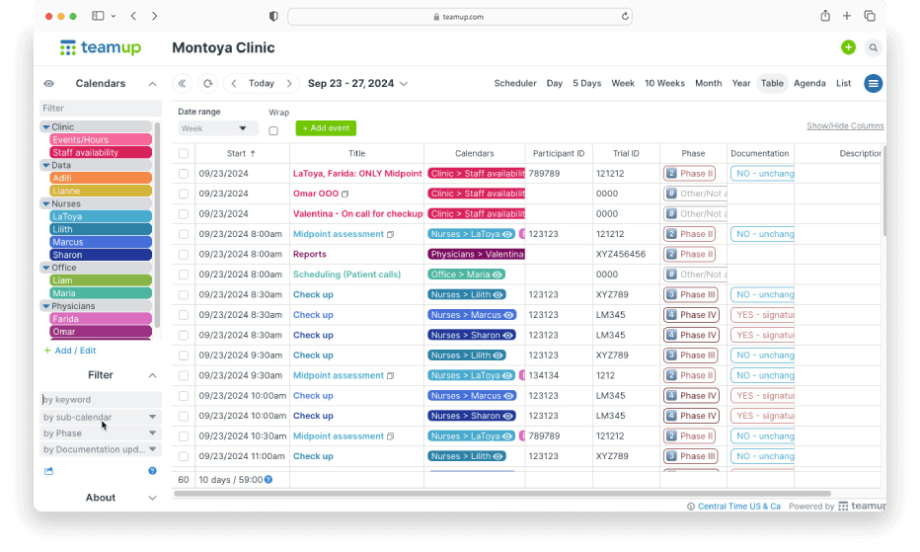Click the by keyword filter field
This screenshot has height=552, width=920.
100,400
